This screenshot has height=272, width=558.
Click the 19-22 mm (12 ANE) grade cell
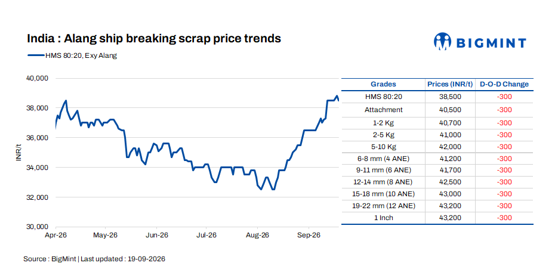pyautogui.click(x=383, y=206)
